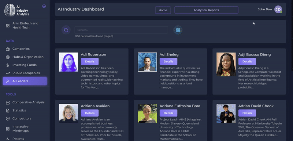This screenshot has width=293, height=141.
Task: Focus the Search input field
Action: [x=121, y=30]
